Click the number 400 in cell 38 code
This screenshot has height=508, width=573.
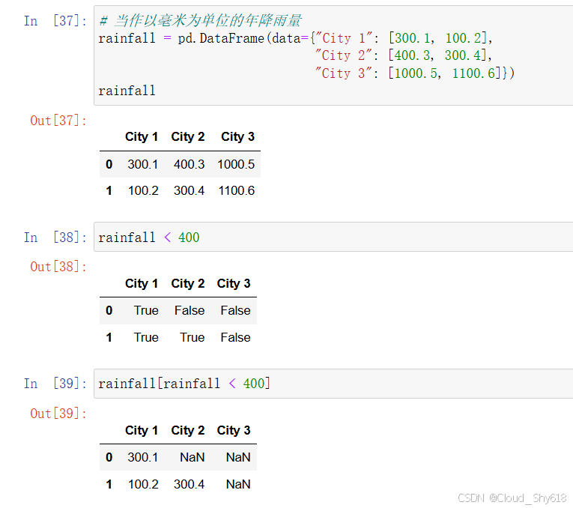point(189,238)
